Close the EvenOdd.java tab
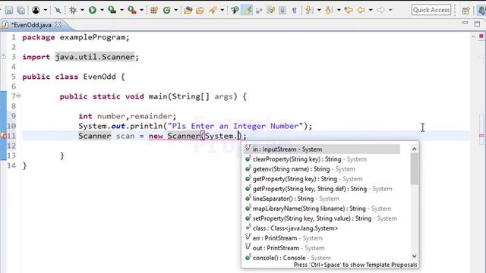Viewport: 486px width, 273px height. 58,24
